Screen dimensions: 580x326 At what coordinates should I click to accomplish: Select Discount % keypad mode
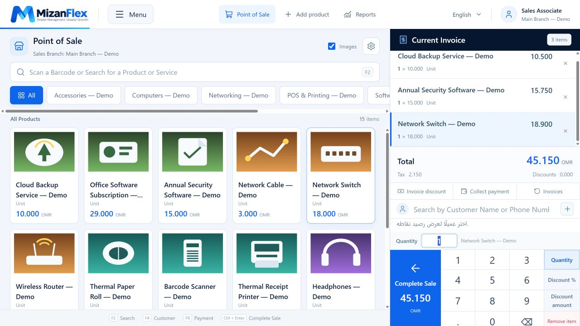[562, 280]
